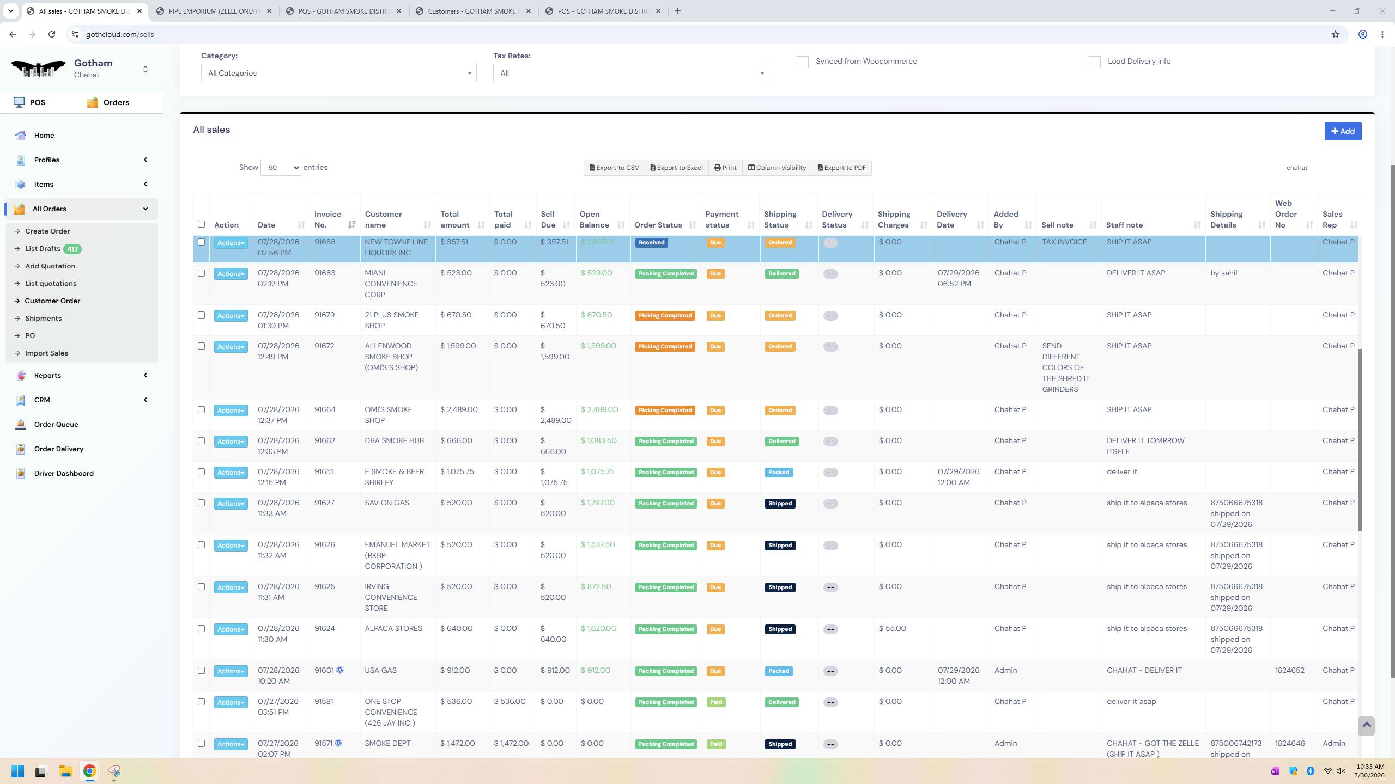Enable Synced from Woocommerce checkbox

803,62
